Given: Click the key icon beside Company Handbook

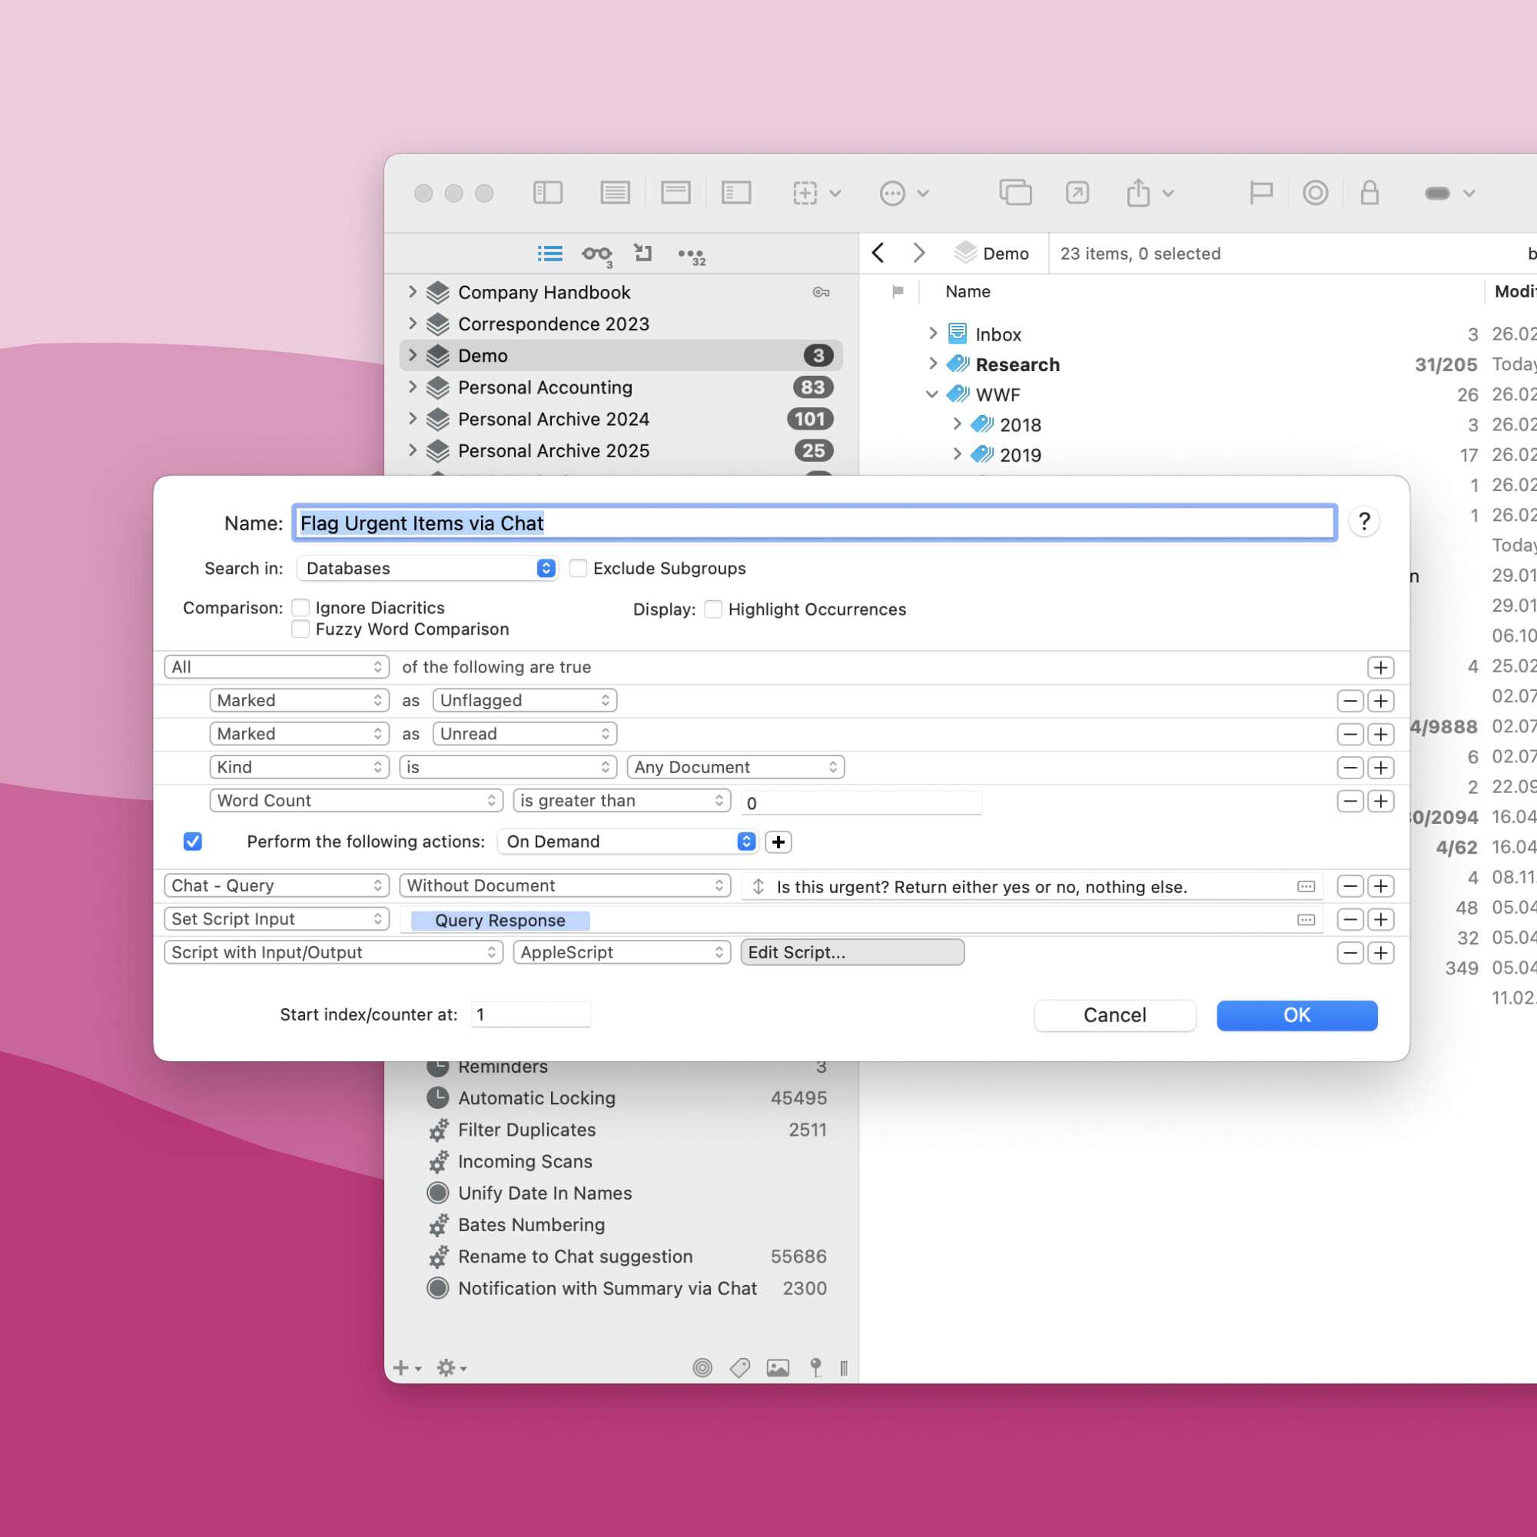Looking at the screenshot, I should click(x=821, y=292).
